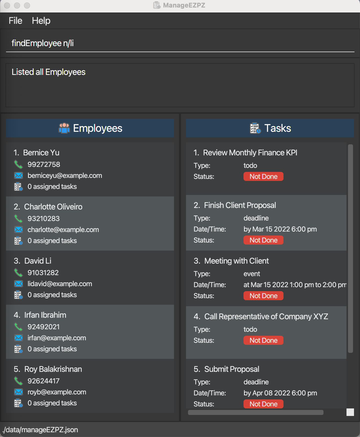The image size is (360, 437).
Task: Click the Tasks panel header
Action: 270,128
